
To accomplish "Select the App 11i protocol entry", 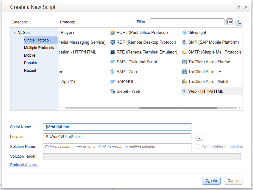I will [67, 82].
